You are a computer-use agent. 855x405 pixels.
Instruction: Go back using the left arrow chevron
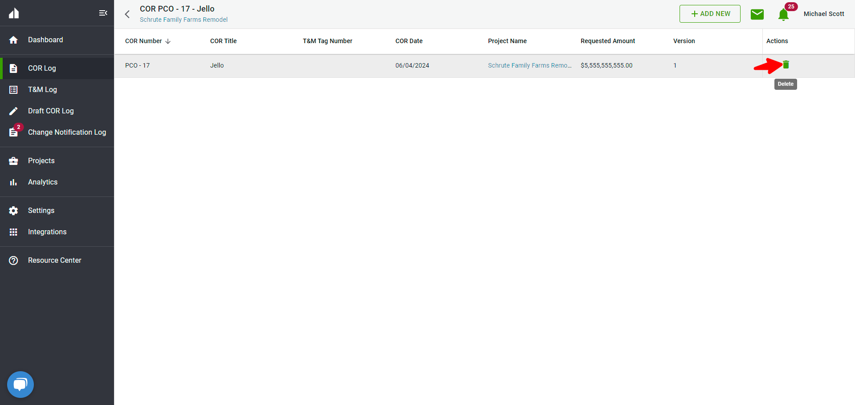pyautogui.click(x=127, y=14)
